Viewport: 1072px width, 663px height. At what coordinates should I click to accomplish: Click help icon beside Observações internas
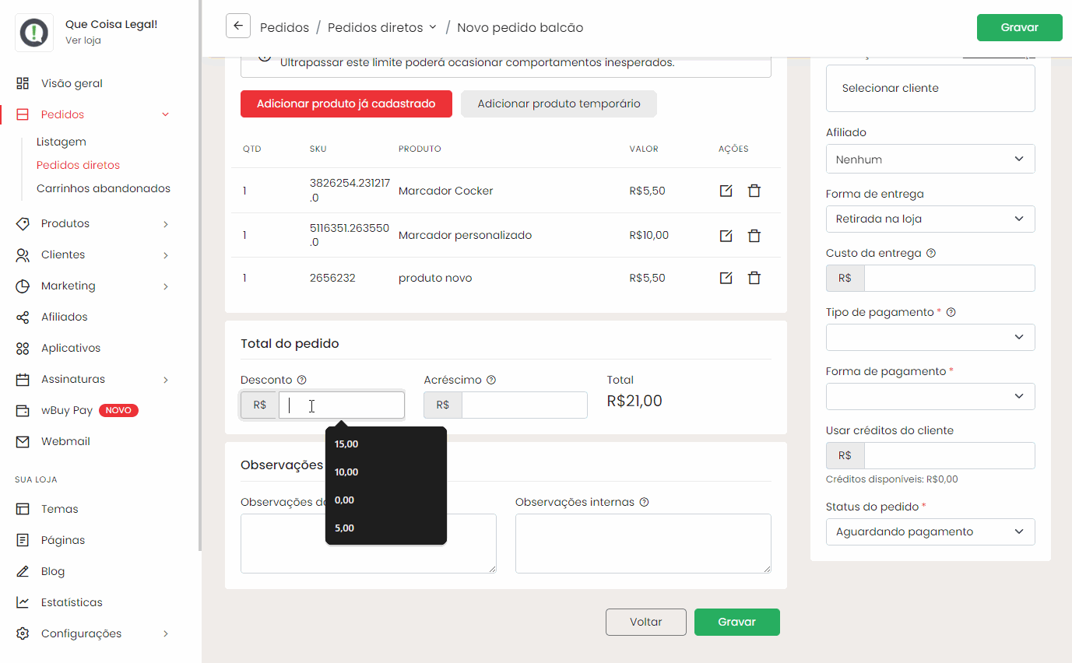click(644, 503)
